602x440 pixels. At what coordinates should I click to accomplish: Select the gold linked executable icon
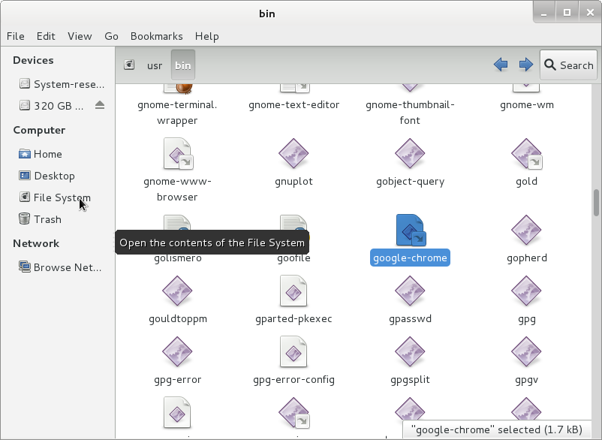[x=526, y=154]
